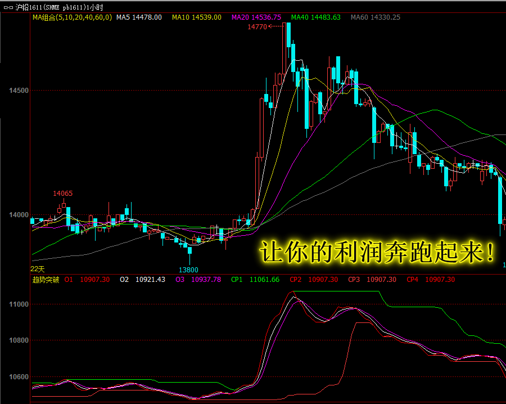The width and height of the screenshot is (506, 404).
Task: Select the CP3 10907.30 value
Action: pyautogui.click(x=372, y=280)
